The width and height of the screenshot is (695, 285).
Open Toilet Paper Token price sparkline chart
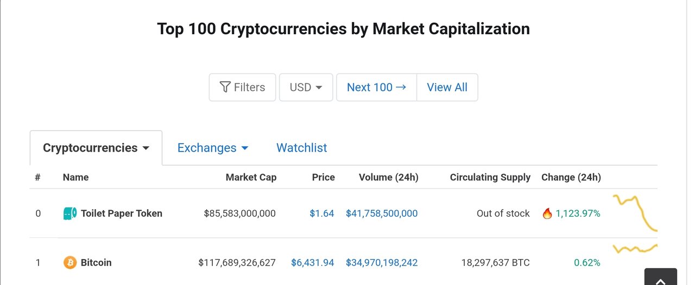coord(635,213)
